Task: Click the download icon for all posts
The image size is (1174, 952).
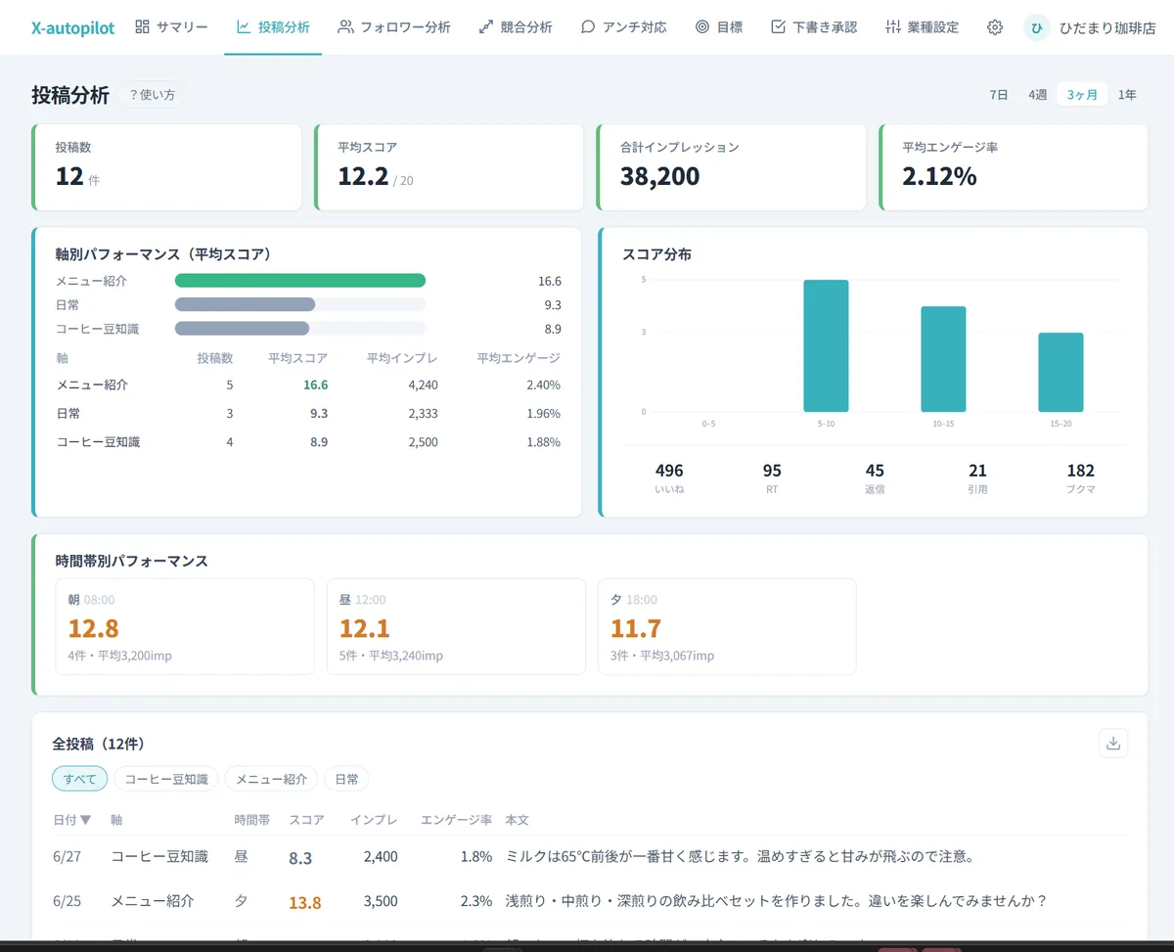Action: pos(1113,743)
